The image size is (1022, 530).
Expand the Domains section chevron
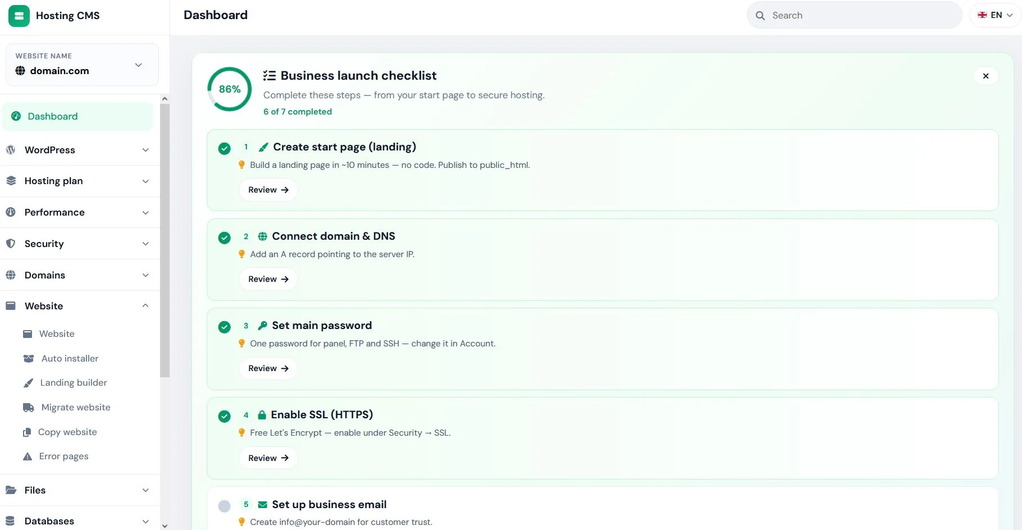[x=145, y=275]
